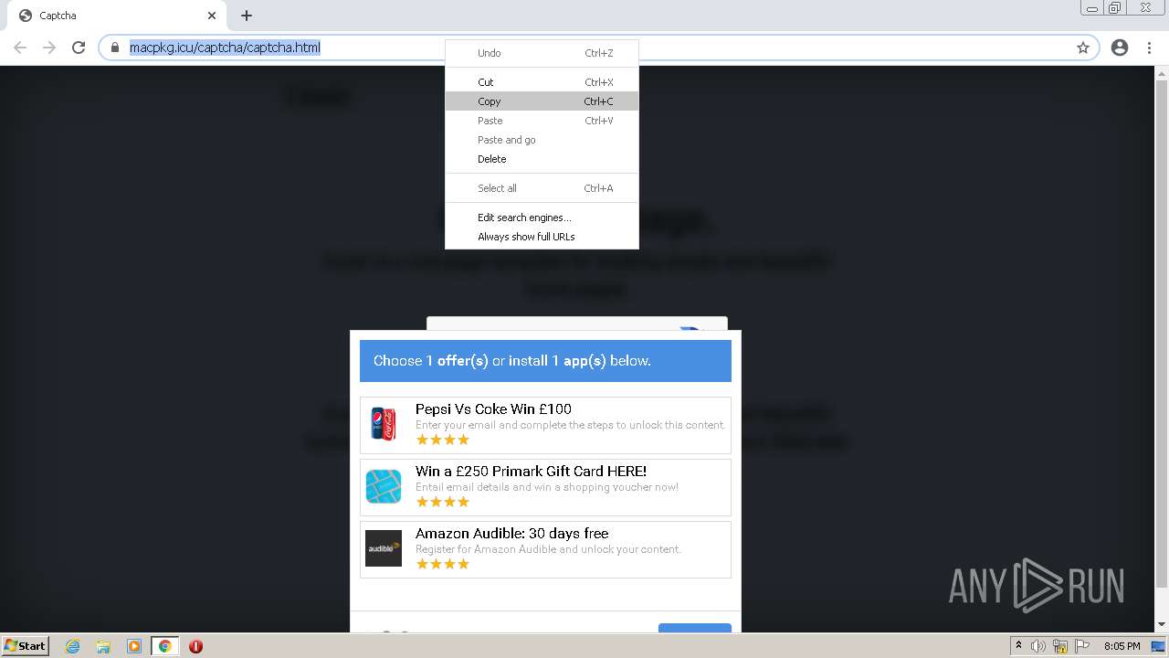
Task: Click 'Choose 1 offer(s)' header banner
Action: pyautogui.click(x=545, y=361)
